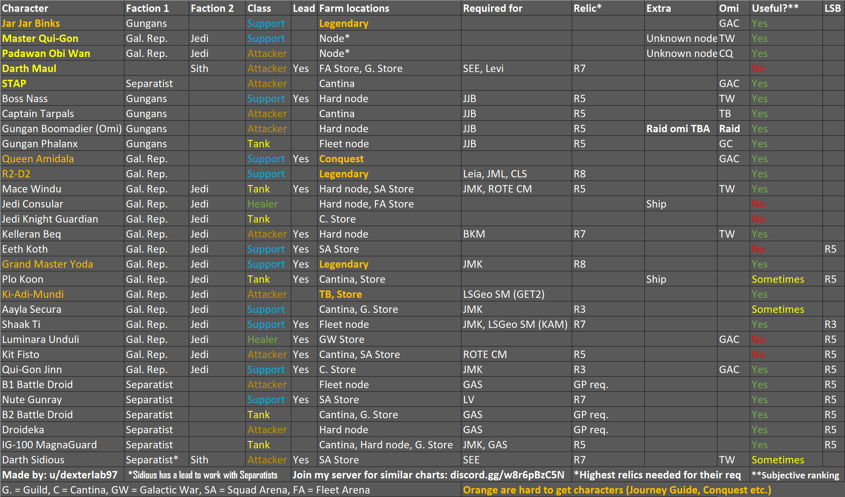Viewport: 845px width, 497px height.
Task: Select red No for Kit Fisto
Action: 758,354
